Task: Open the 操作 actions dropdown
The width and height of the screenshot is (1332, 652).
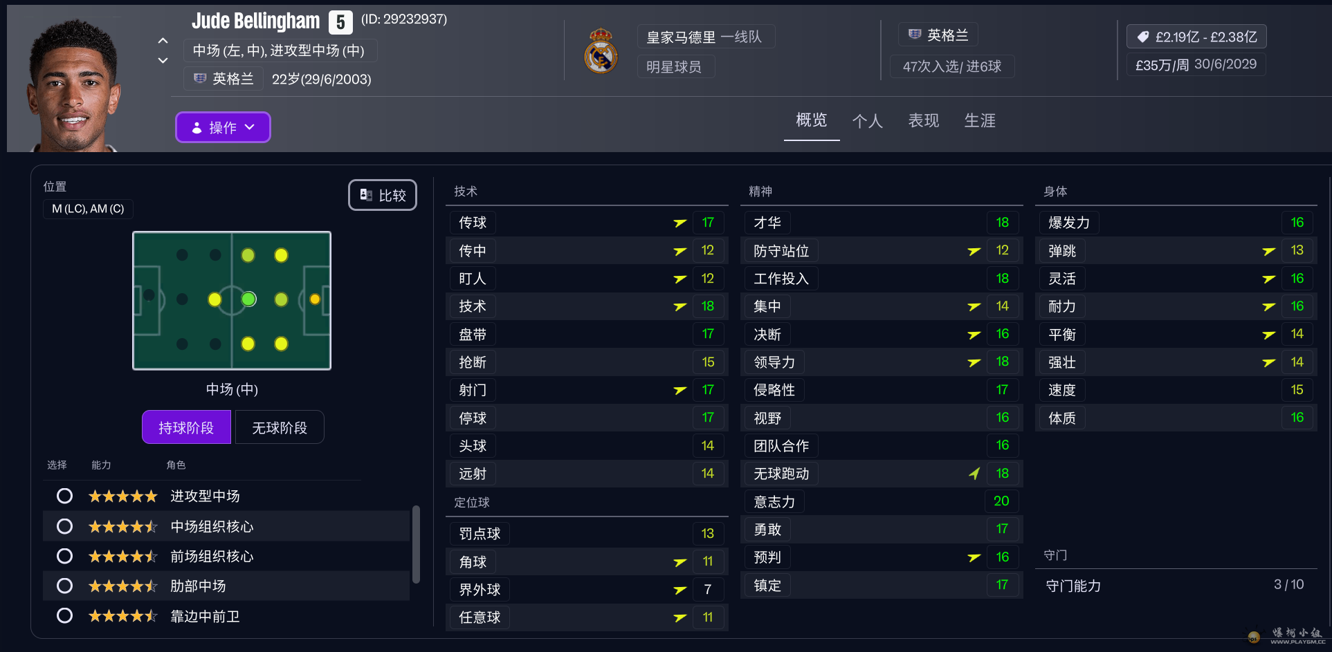Action: pos(223,127)
